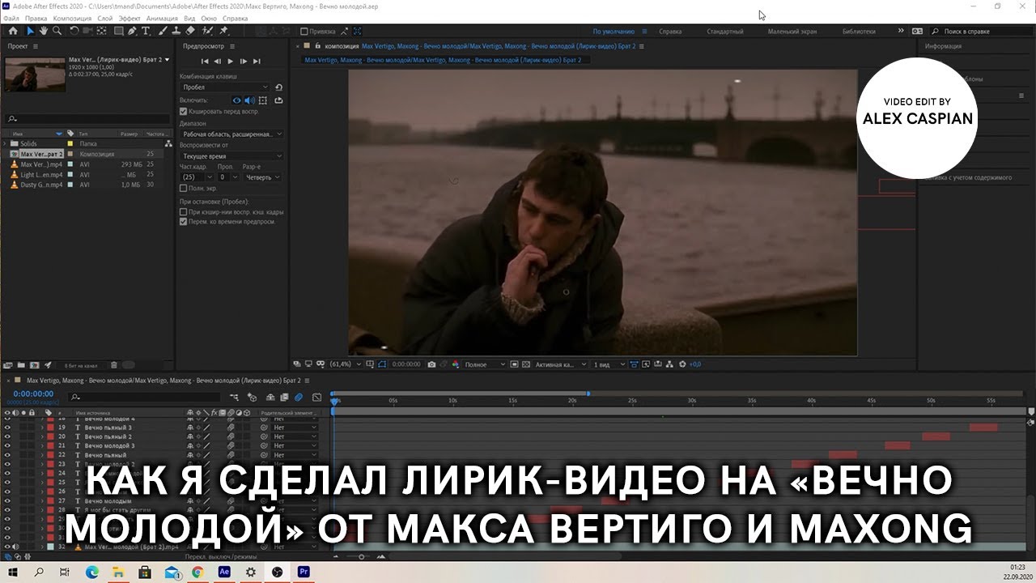The width and height of the screenshot is (1036, 583).
Task: Hide layer 19 'Вечно пьяный 3' with eye toggle
Action: point(7,428)
